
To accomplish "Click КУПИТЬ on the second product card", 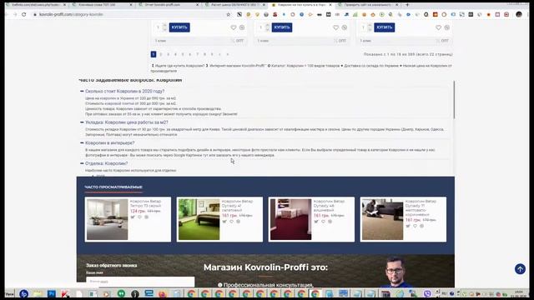I will (282, 27).
